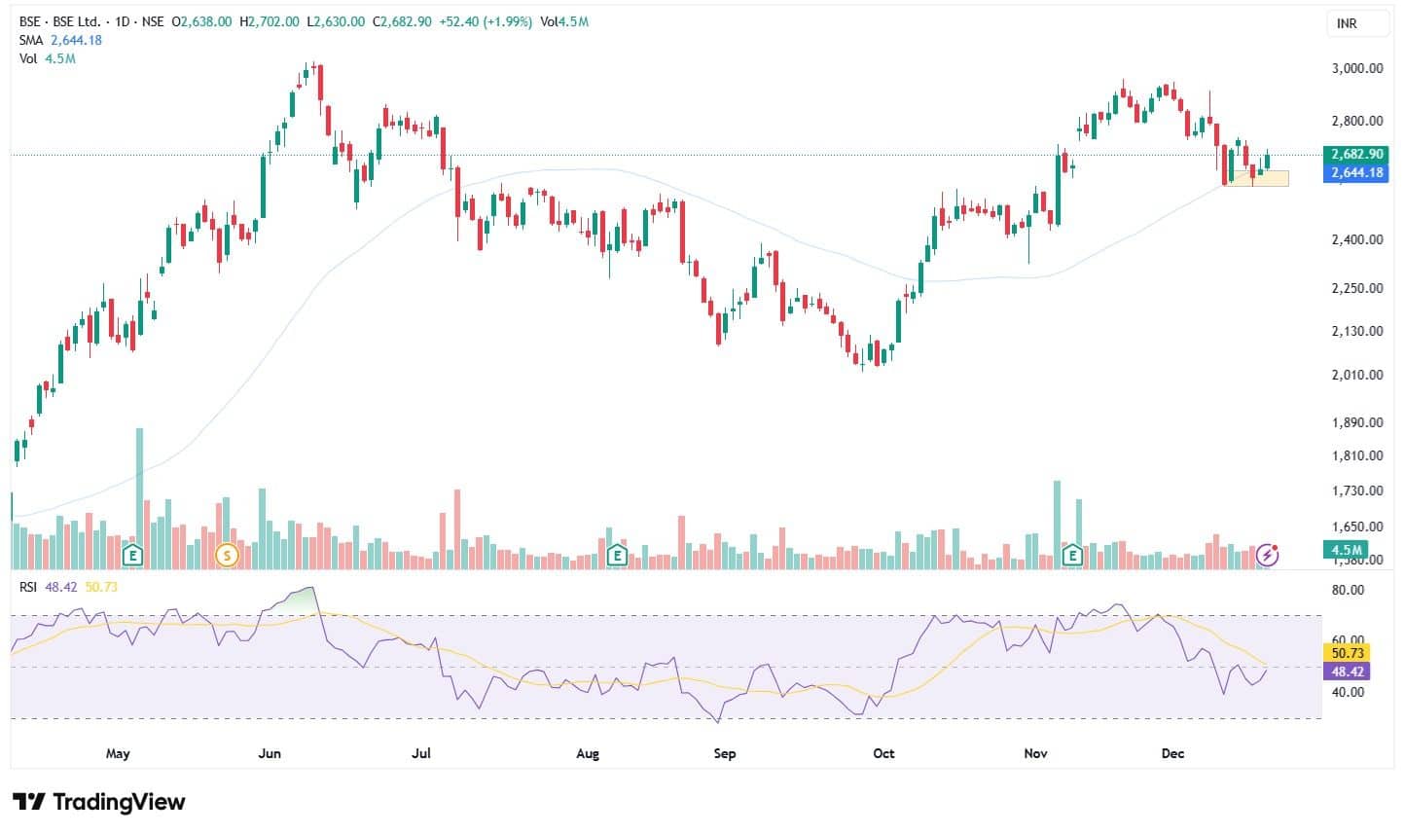
Task: Open the earnings E marker near May
Action: pyautogui.click(x=133, y=556)
